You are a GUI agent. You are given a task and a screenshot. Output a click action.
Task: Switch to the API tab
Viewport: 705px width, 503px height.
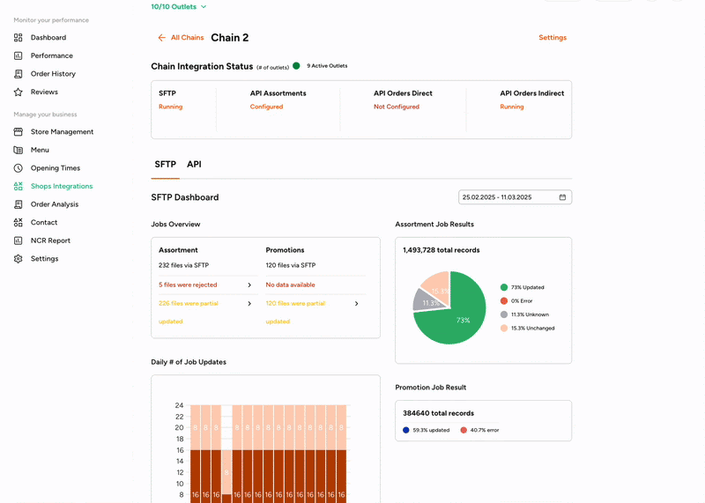pos(194,165)
